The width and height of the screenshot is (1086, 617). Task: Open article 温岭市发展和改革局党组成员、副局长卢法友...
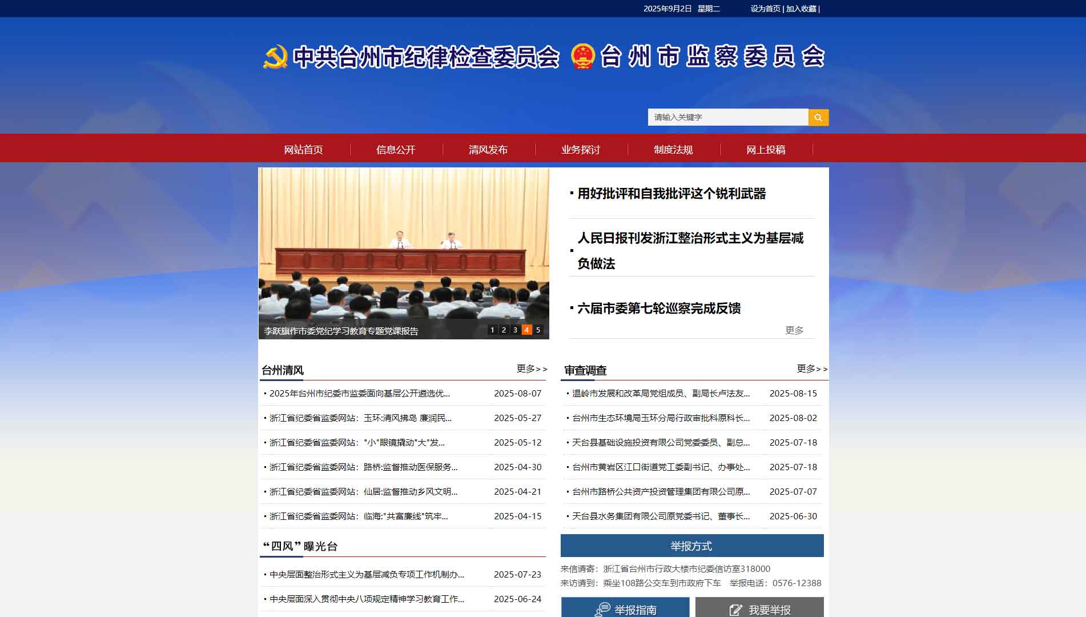tap(661, 394)
